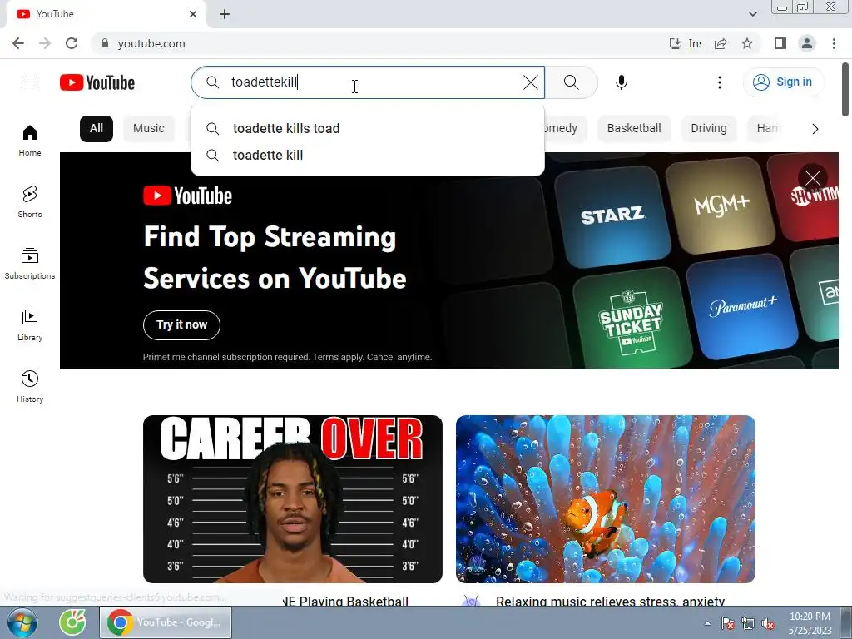Click the address bar URL

pyautogui.click(x=151, y=43)
